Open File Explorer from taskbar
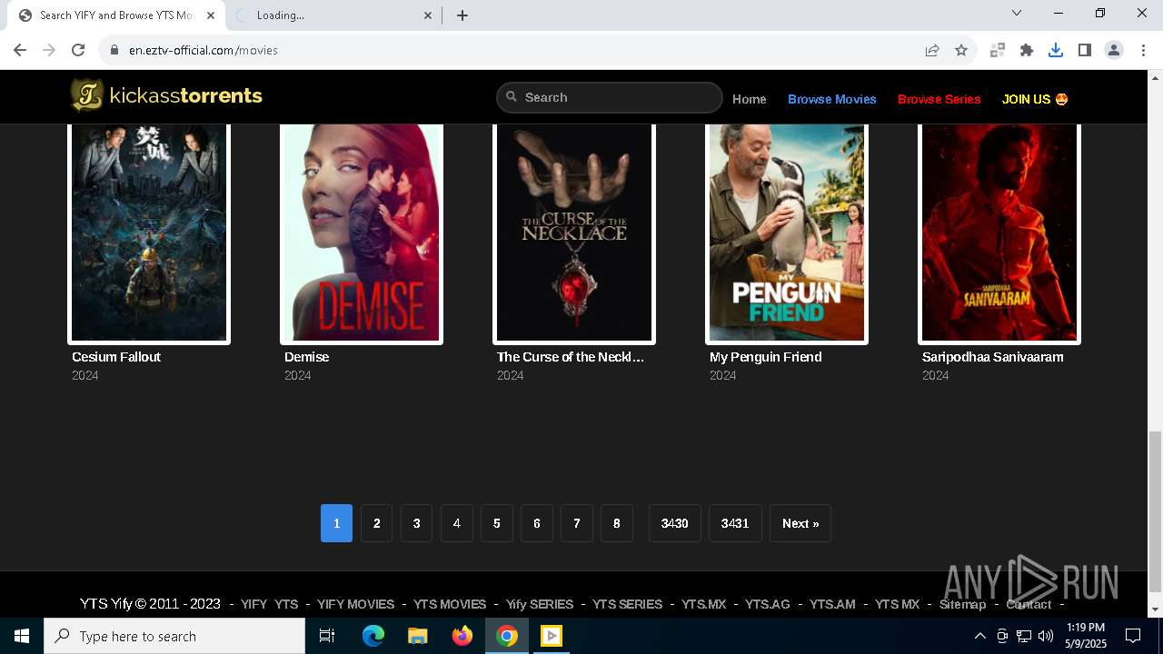This screenshot has height=654, width=1163. coord(417,636)
